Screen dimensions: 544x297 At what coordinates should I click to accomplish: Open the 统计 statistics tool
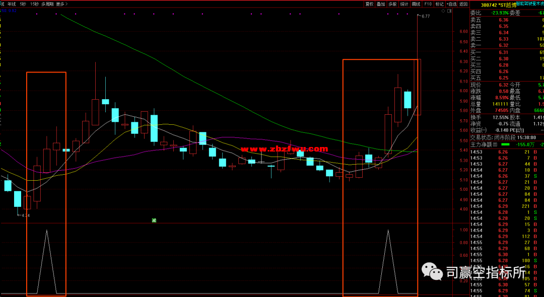(x=404, y=4)
